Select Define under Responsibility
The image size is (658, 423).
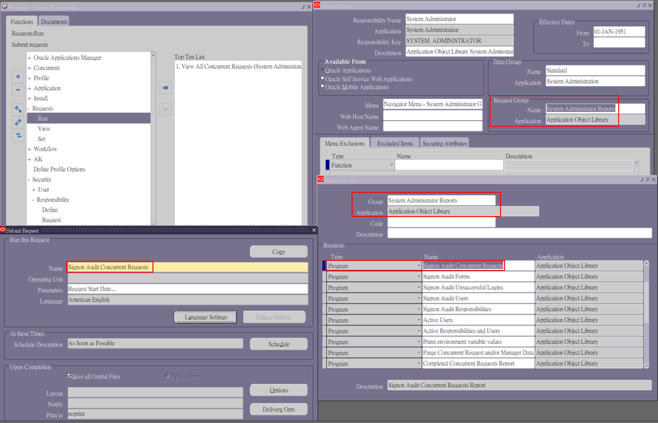click(49, 210)
